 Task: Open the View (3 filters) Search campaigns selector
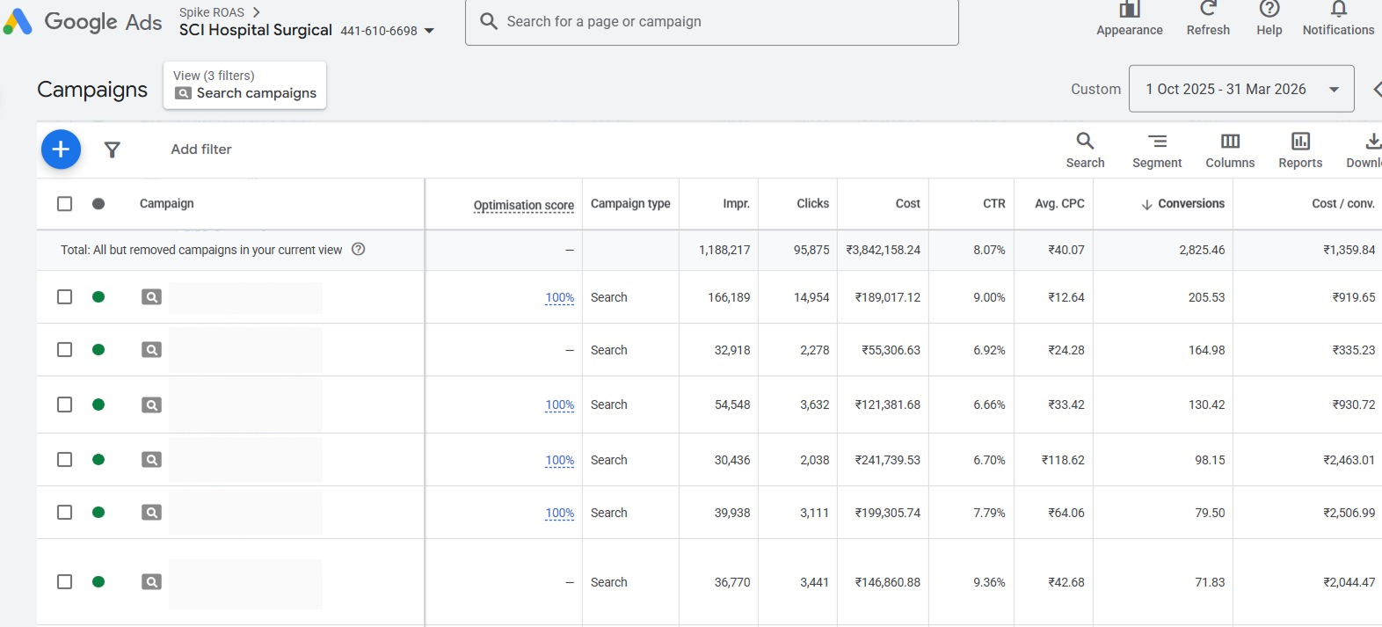coord(244,85)
